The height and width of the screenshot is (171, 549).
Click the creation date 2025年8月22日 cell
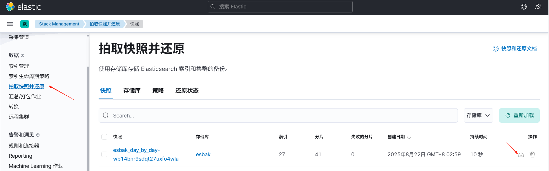click(x=424, y=155)
